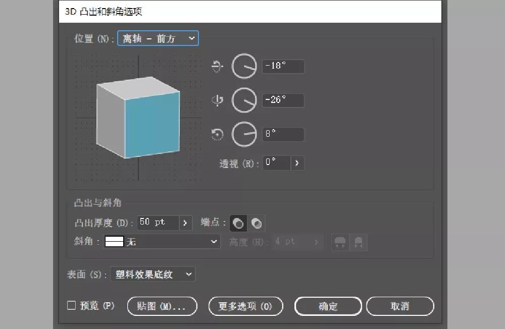Screen dimensions: 505x329
Task: Click the Y-axis rotation icon
Action: (x=217, y=100)
